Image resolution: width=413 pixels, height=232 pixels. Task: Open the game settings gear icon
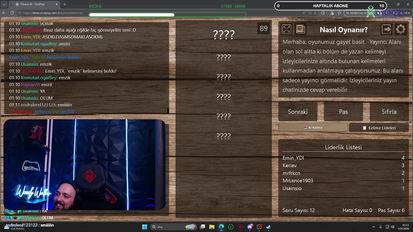(400, 29)
